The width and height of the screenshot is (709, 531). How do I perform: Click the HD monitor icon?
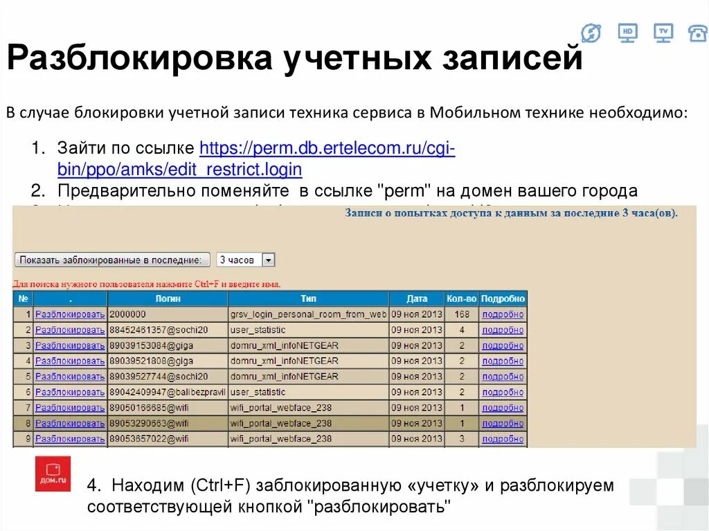[627, 33]
